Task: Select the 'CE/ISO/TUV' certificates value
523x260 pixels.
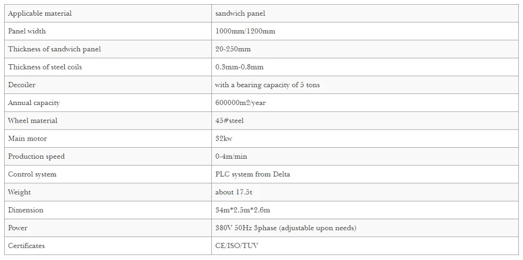Action: point(236,246)
